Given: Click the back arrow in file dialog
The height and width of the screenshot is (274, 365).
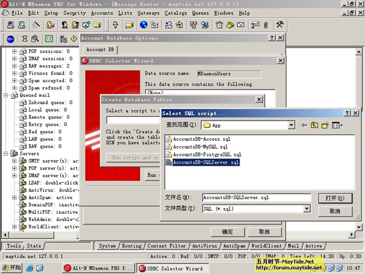Looking at the screenshot, I should pyautogui.click(x=304, y=125).
